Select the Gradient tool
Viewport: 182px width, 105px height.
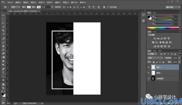pyautogui.click(x=3, y=57)
